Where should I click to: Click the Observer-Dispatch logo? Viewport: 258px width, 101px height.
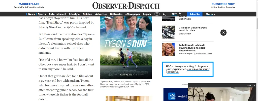126,6
